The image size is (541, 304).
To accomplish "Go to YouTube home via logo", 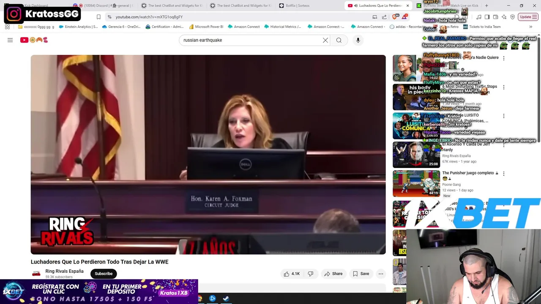I will click(34, 40).
